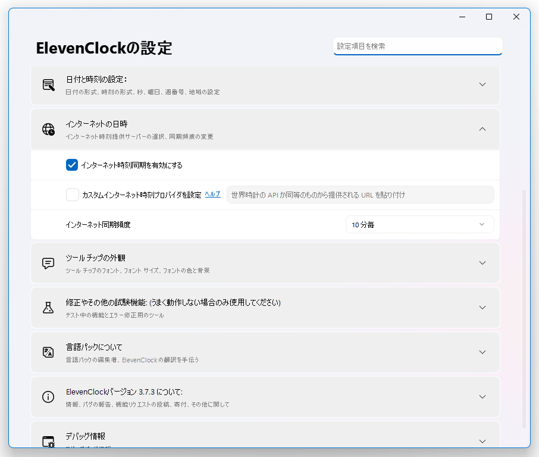Image resolution: width=539 pixels, height=457 pixels.
Task: Expand the 言語パックについて section chevron
Action: (x=482, y=352)
